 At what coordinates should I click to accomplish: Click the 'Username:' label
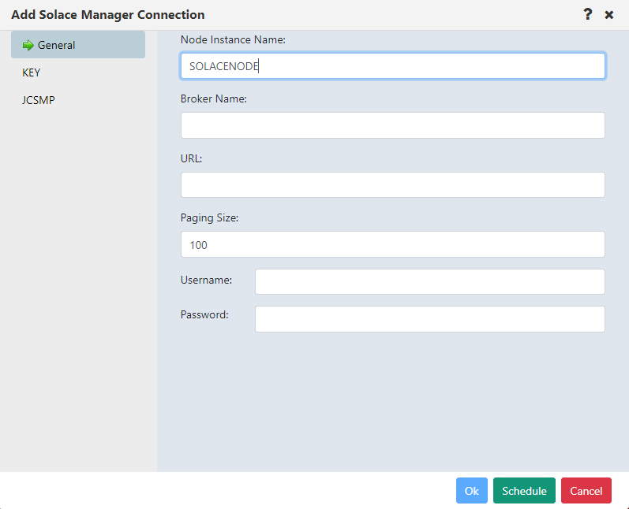(206, 280)
